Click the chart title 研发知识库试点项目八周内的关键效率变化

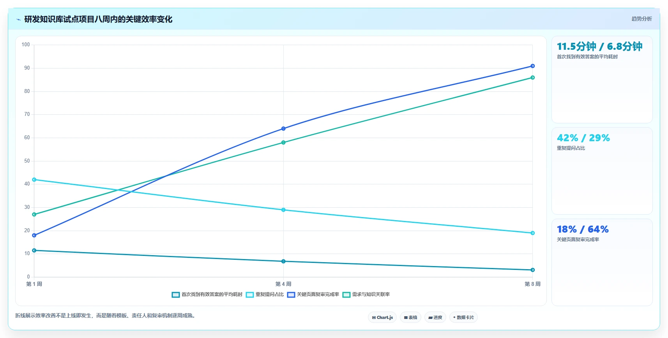point(98,19)
